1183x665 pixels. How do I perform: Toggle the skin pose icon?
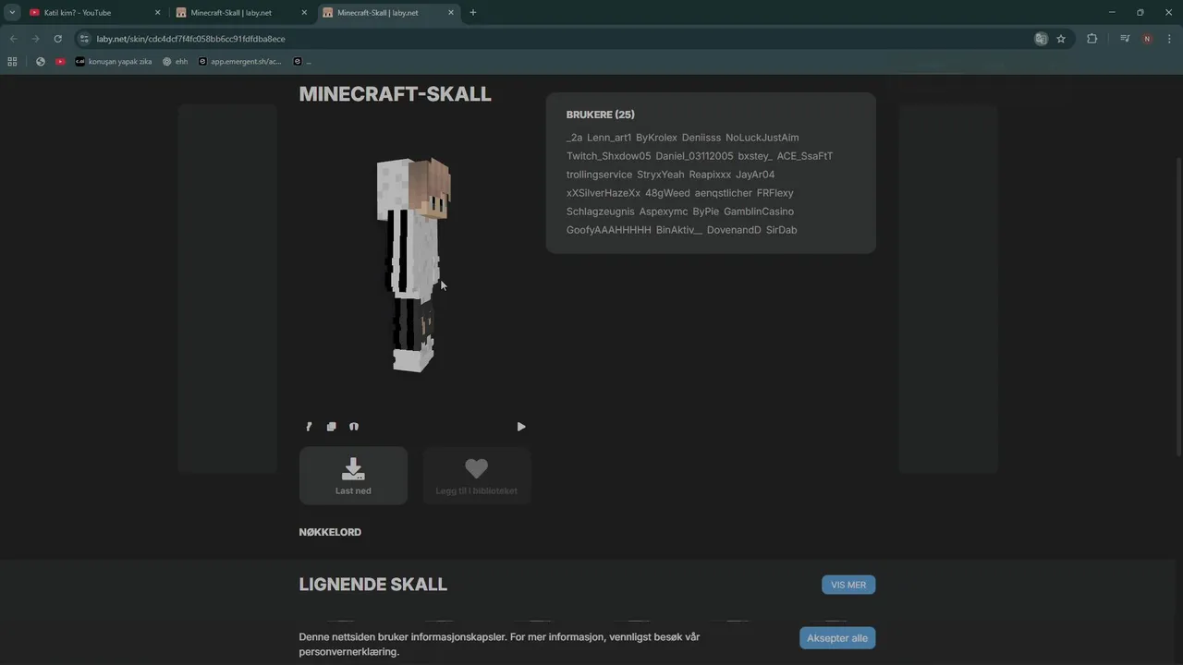[309, 427]
